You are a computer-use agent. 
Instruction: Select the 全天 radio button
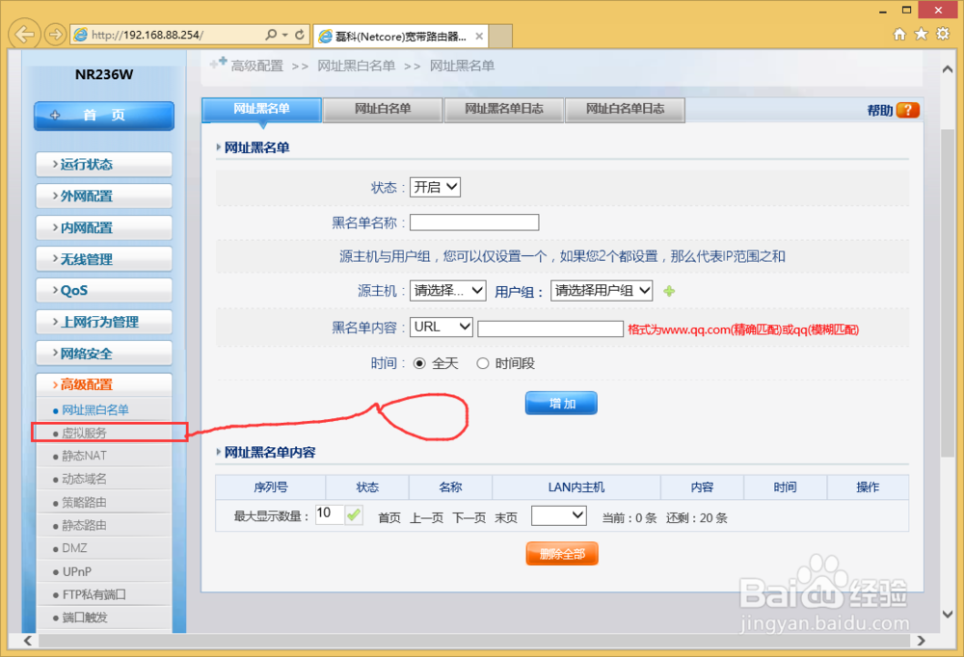pos(421,363)
